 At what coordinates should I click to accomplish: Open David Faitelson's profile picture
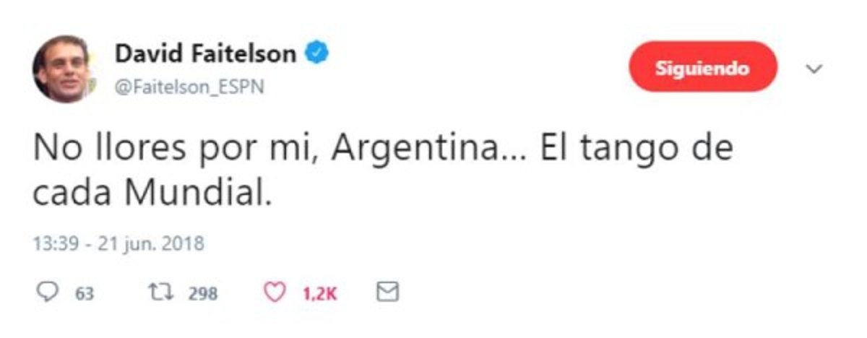coord(61,69)
